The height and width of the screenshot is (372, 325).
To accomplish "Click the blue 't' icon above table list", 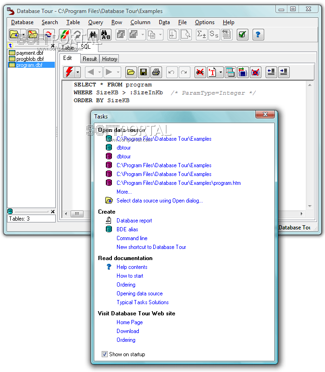I will click(10, 46).
